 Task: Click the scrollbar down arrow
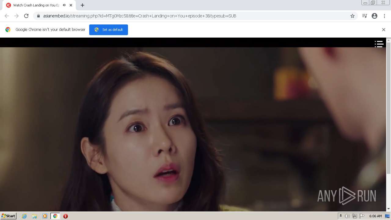389,209
